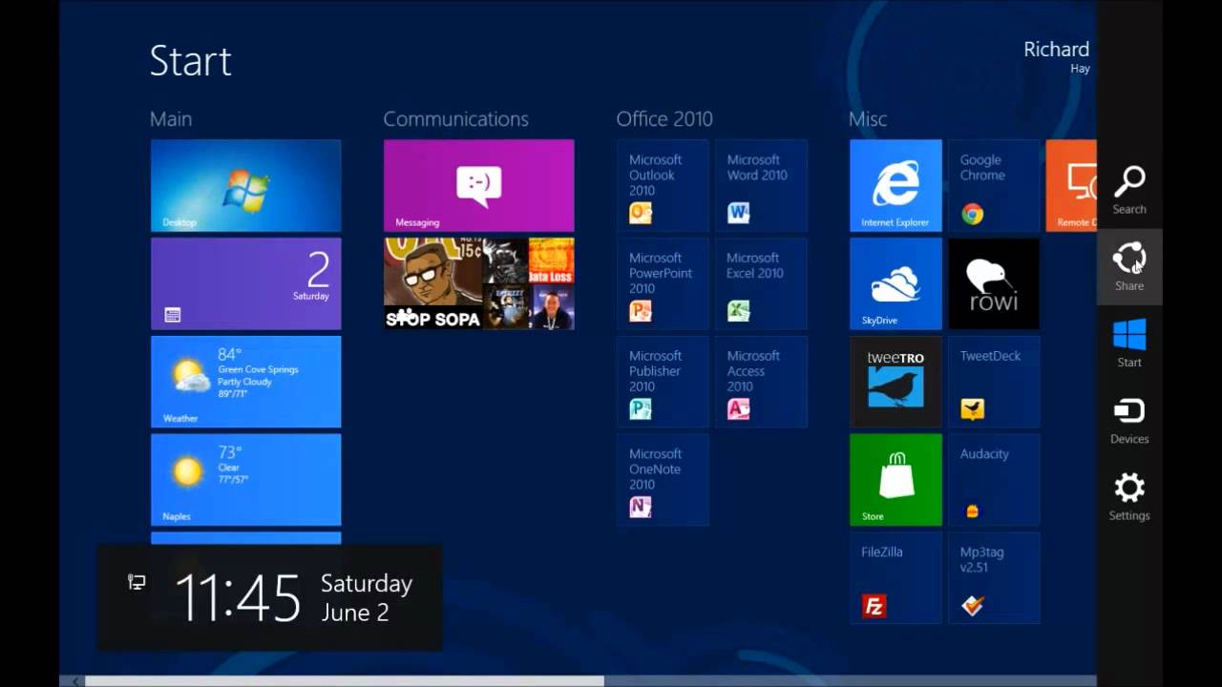Launch Microsoft PowerPoint 2010
The height and width of the screenshot is (687, 1222).
tap(663, 283)
